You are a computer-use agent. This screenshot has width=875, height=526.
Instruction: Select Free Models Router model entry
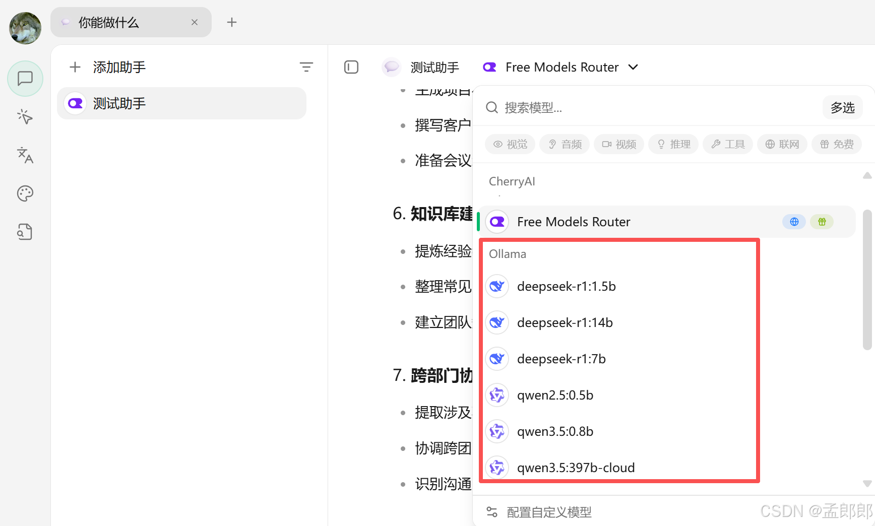coord(666,222)
